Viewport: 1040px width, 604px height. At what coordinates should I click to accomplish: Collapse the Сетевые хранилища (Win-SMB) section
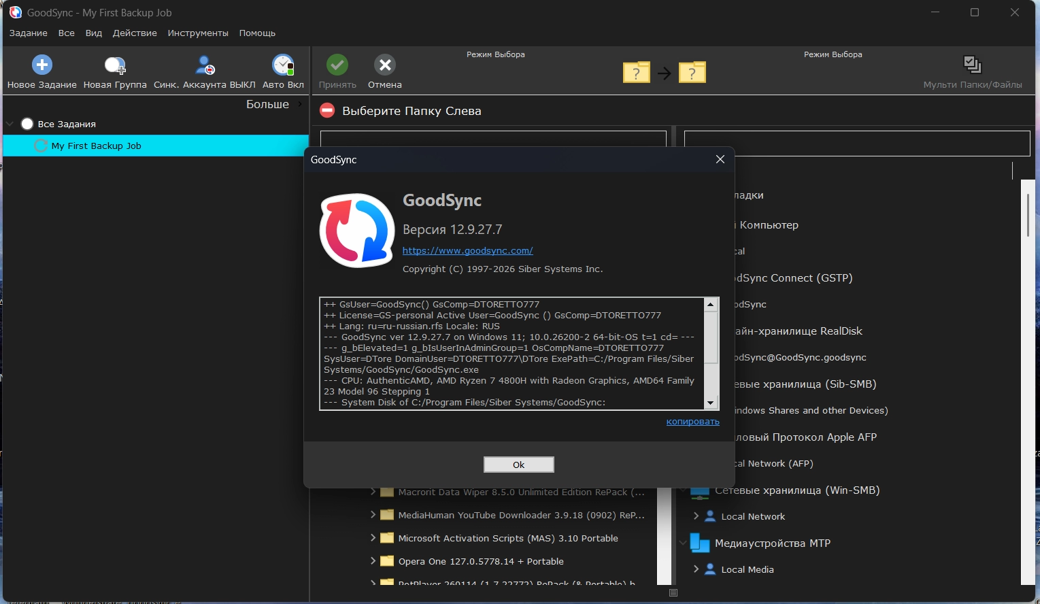pyautogui.click(x=683, y=490)
